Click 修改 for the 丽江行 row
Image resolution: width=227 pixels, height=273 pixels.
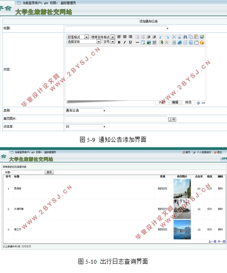pyautogui.click(x=210, y=229)
